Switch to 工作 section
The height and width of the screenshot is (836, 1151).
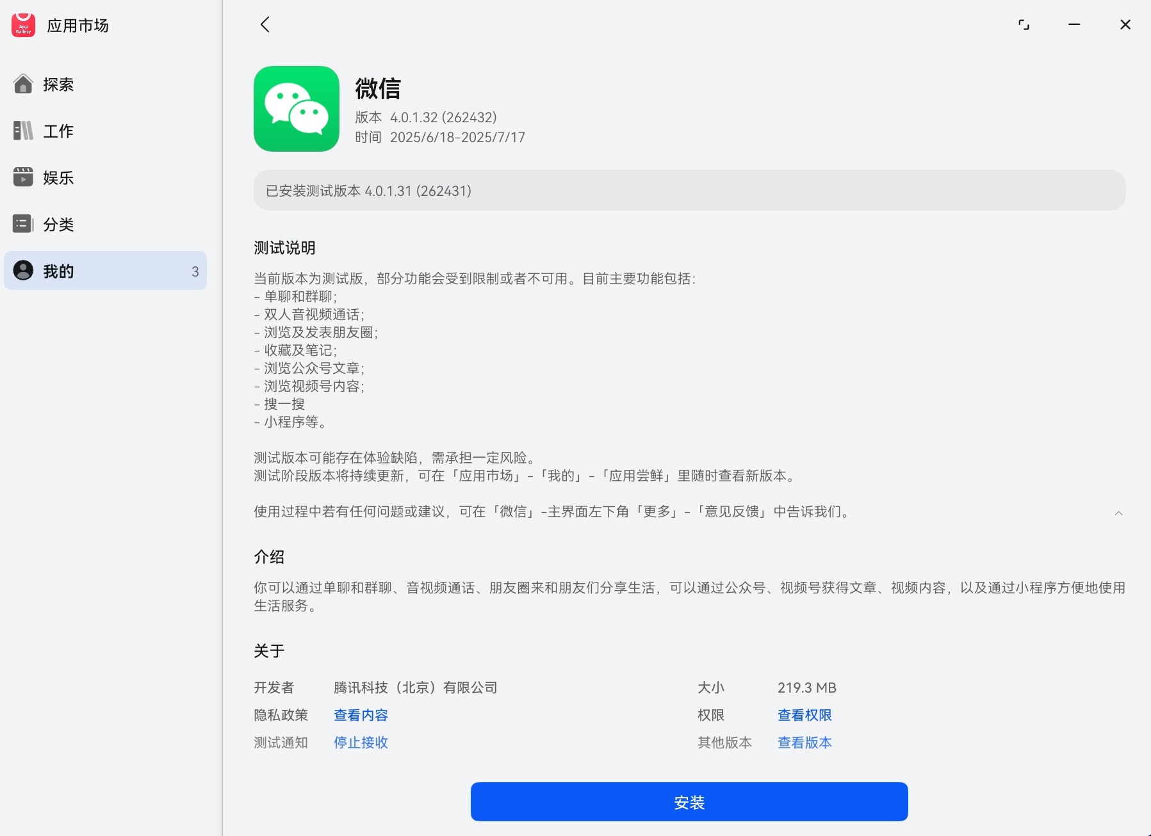tap(58, 131)
